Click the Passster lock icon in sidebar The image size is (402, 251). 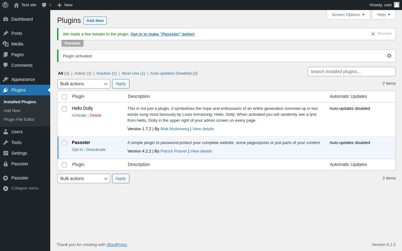click(x=6, y=164)
